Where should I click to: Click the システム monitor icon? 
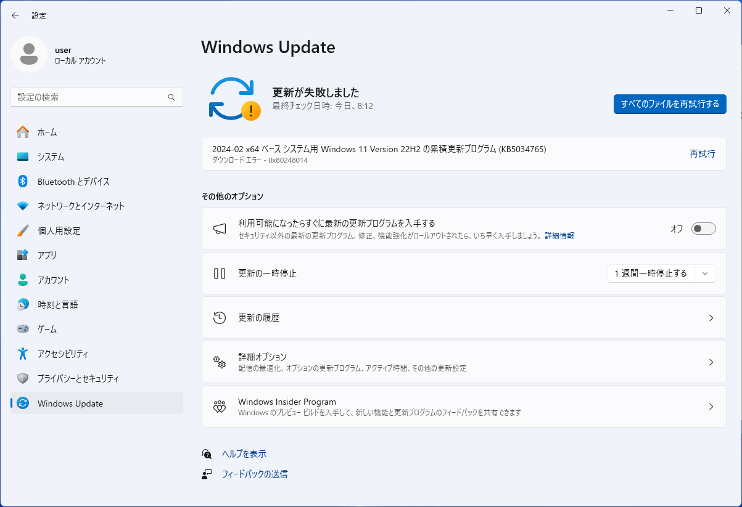[23, 156]
